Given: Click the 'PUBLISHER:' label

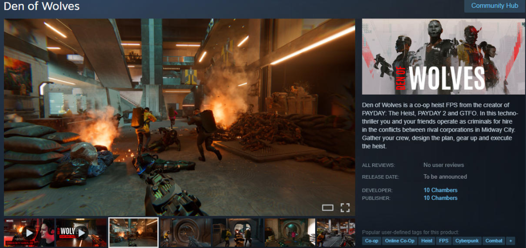Looking at the screenshot, I should (x=377, y=198).
